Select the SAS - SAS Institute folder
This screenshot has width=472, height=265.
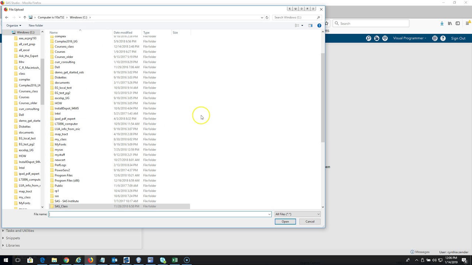[119, 201]
